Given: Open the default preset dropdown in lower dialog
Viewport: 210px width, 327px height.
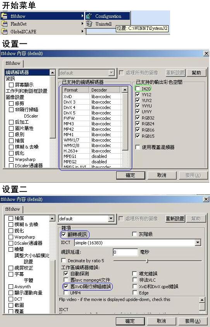Looking at the screenshot, I should point(111,218).
